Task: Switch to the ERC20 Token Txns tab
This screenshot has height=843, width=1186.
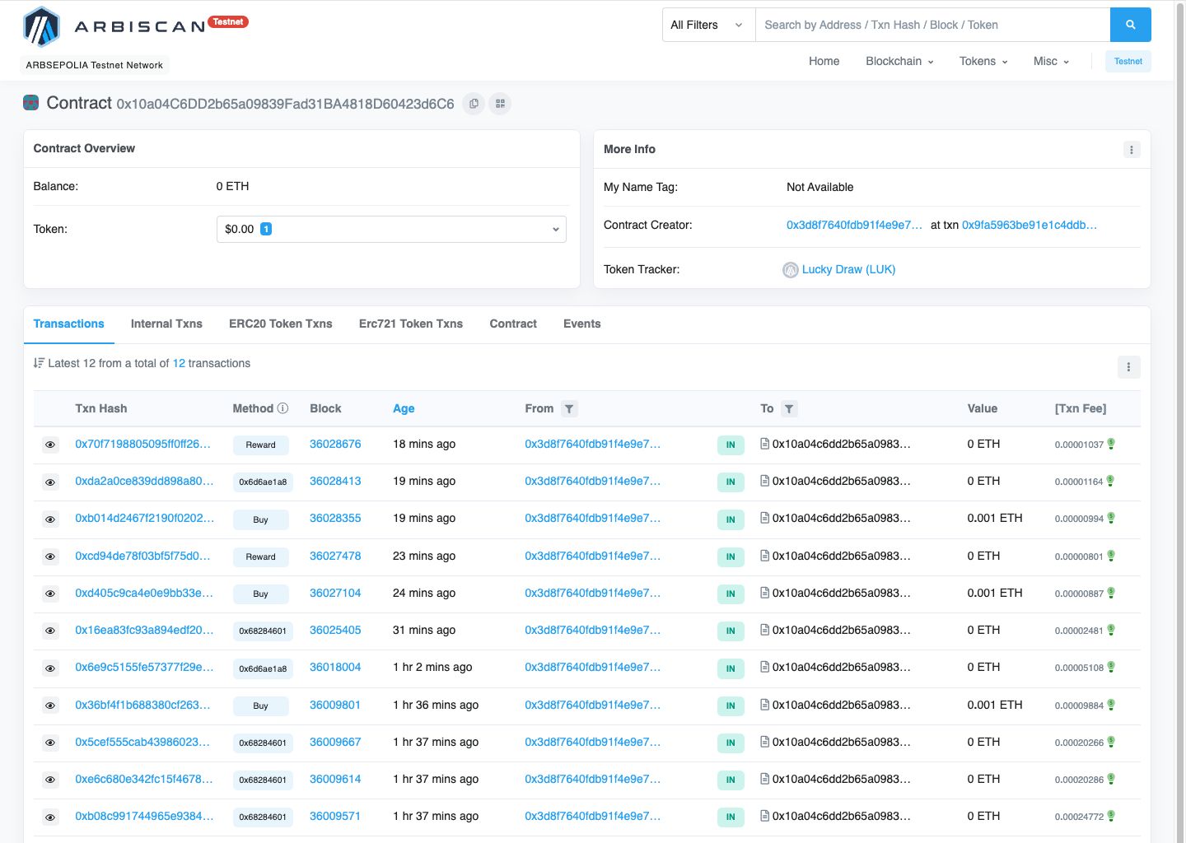Action: tap(281, 324)
